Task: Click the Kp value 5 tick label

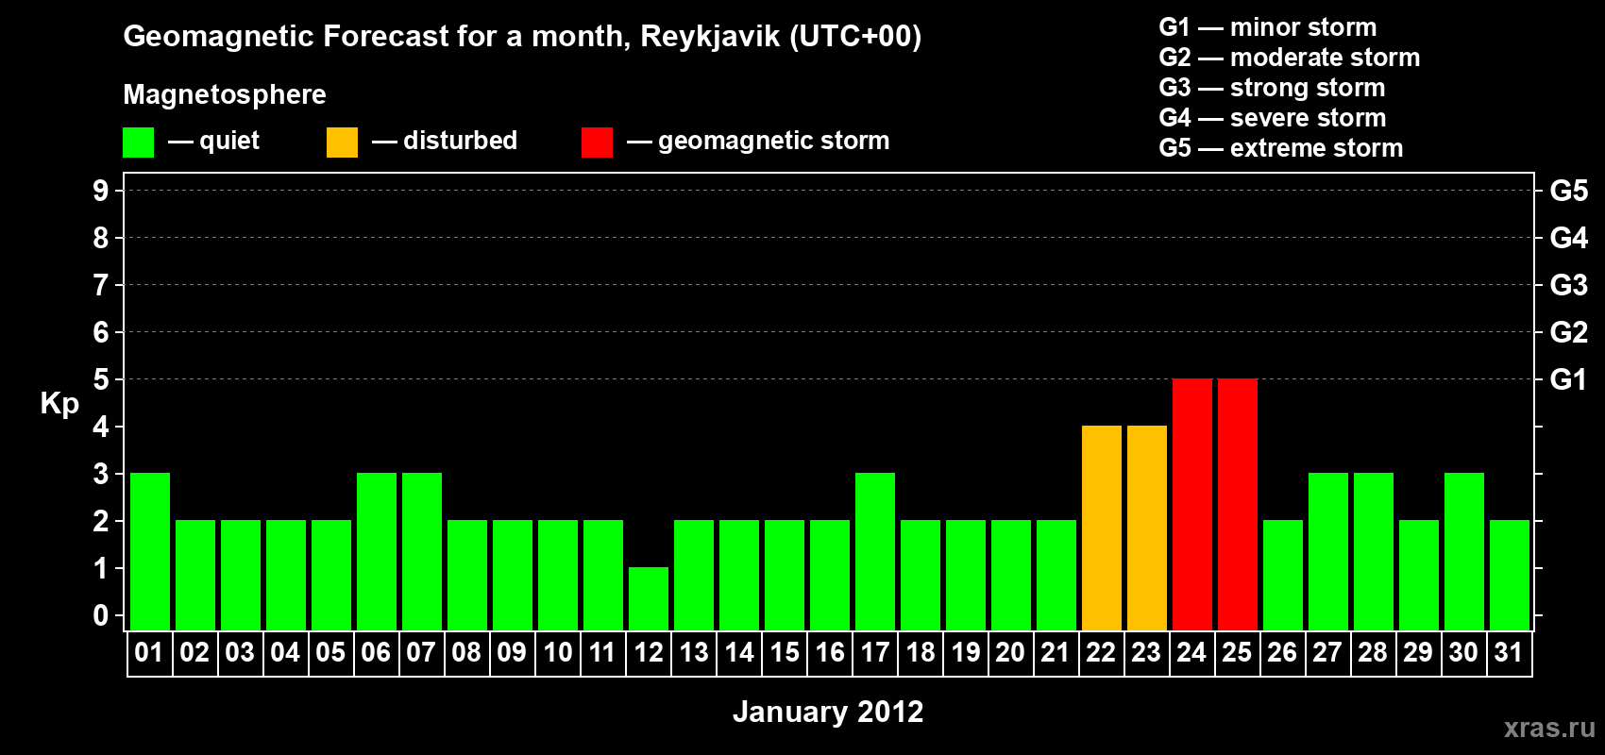Action: [x=101, y=379]
